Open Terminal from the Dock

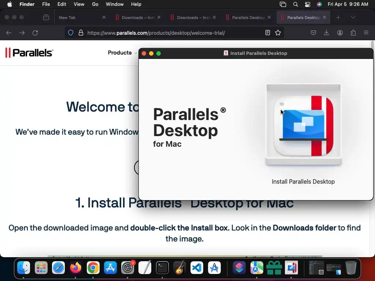(x=162, y=267)
